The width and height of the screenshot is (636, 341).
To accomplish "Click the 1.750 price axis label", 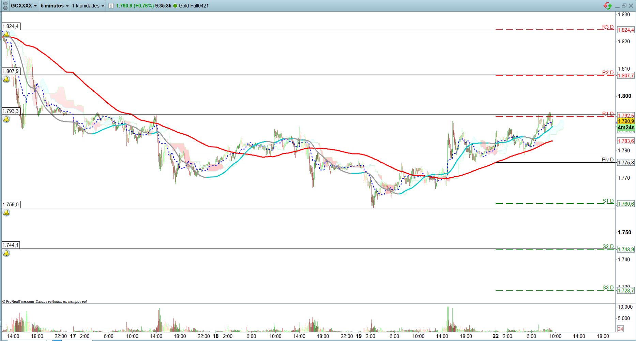I will tap(625, 233).
